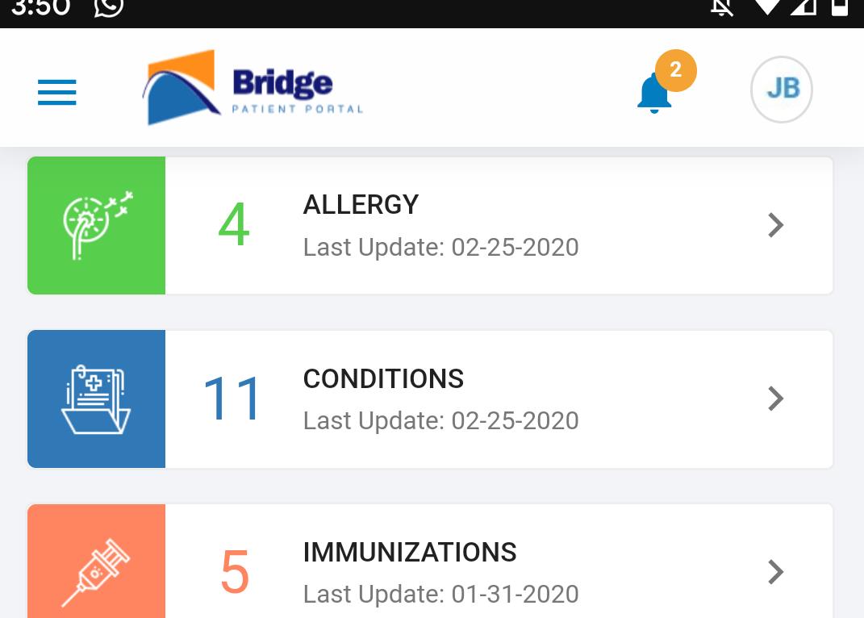
Task: Tap the blue conditions folder icon
Action: [x=97, y=399]
